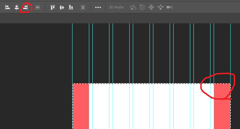Click Distribute vertically icon
The height and width of the screenshot is (129, 240).
[38, 7]
